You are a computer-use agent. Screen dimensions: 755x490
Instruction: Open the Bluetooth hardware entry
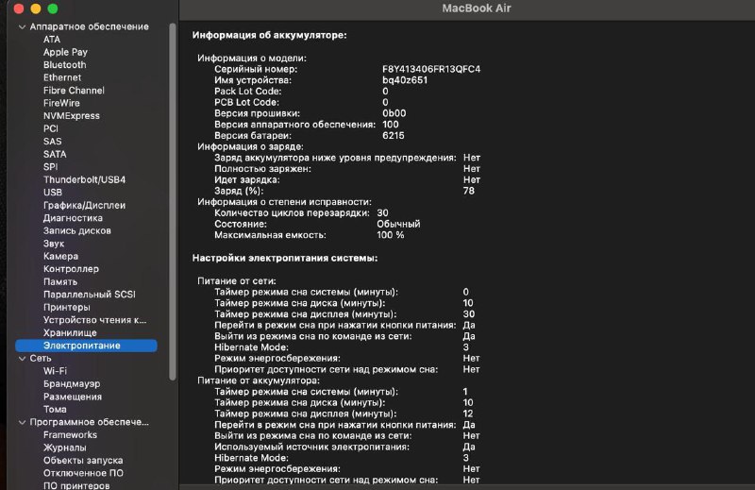point(64,65)
